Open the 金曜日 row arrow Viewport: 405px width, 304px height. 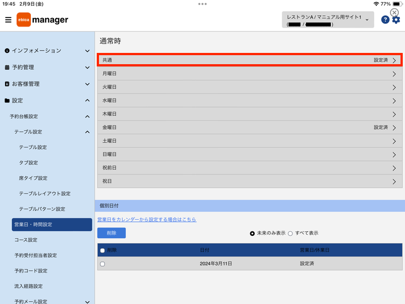(394, 128)
